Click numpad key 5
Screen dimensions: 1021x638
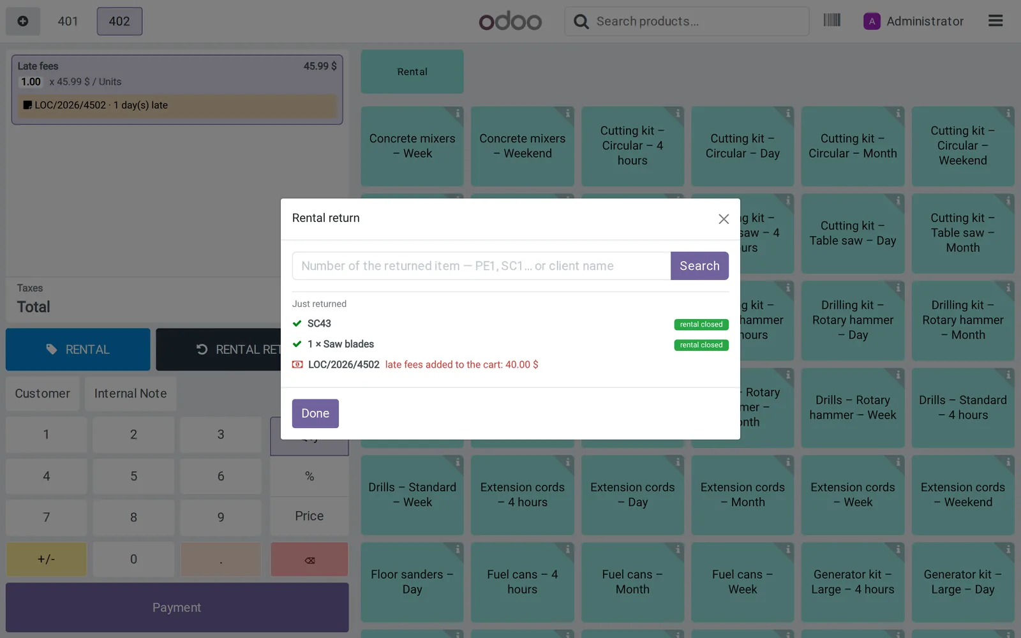133,476
